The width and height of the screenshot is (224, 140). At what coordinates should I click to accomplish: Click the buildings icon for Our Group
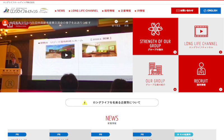tap(155, 69)
